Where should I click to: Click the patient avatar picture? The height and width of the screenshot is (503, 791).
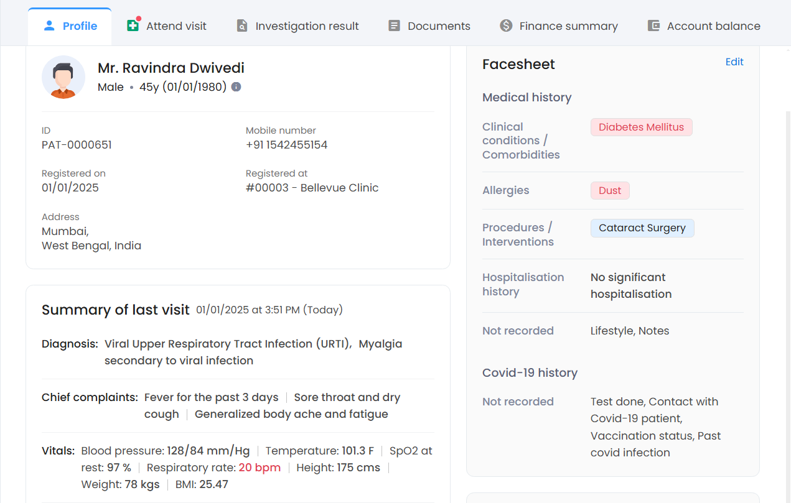(x=63, y=77)
